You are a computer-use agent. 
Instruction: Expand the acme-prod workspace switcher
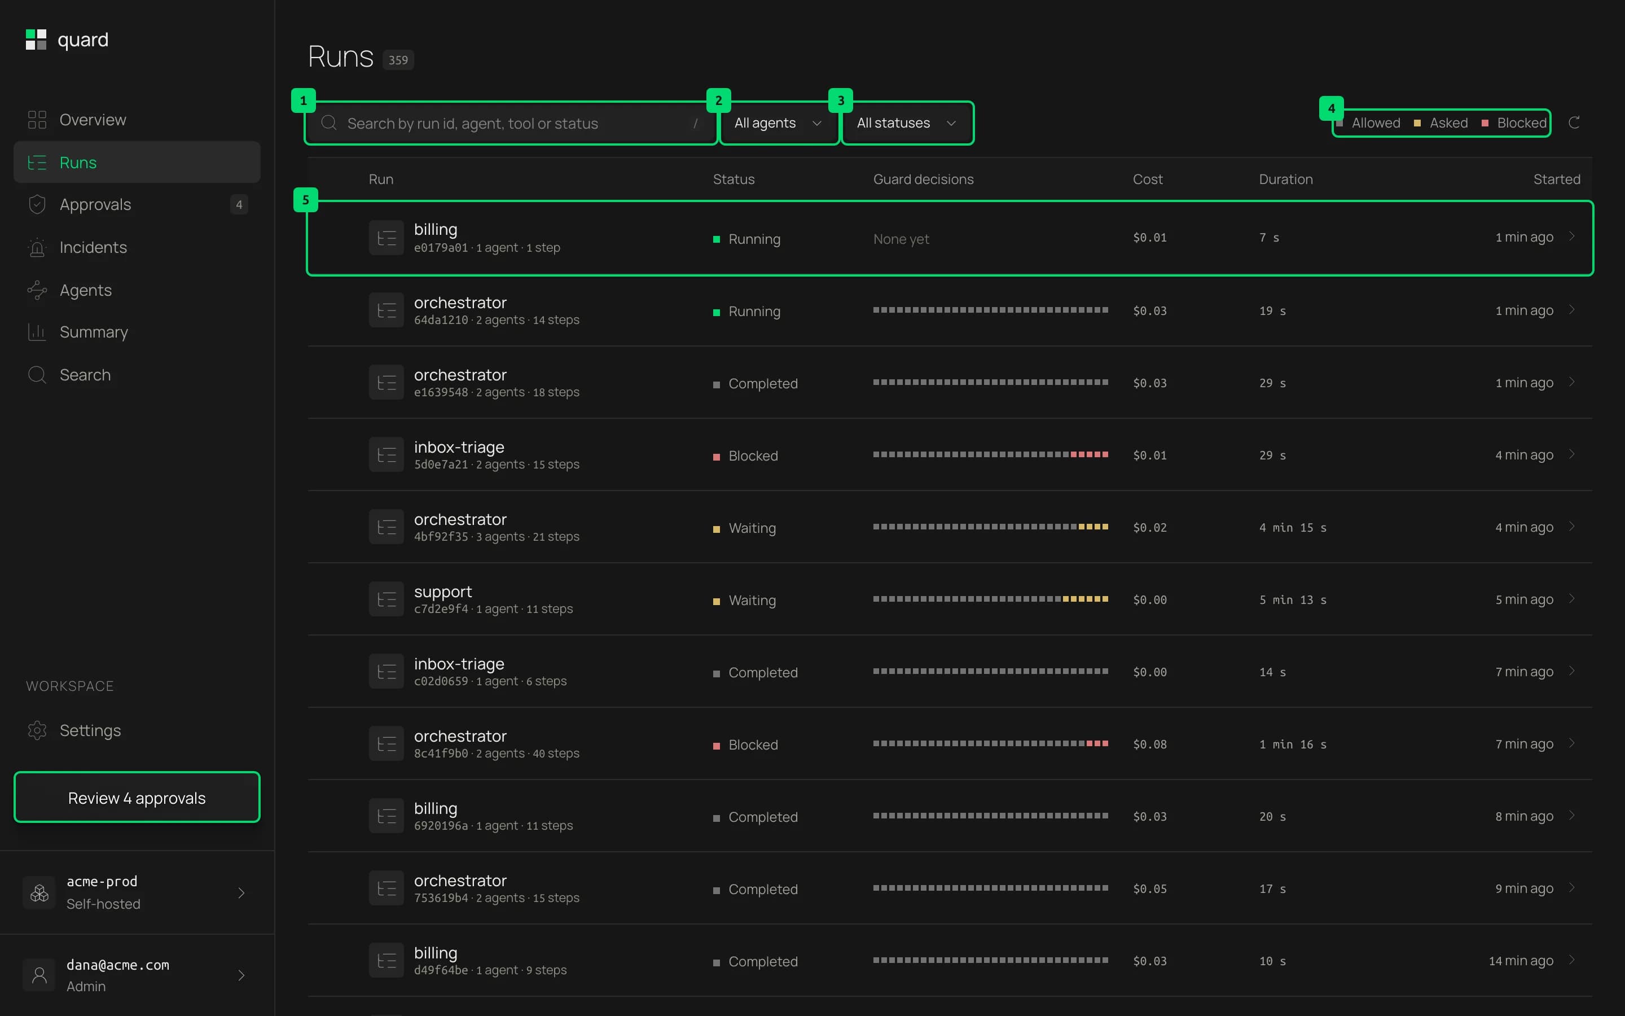point(137,892)
